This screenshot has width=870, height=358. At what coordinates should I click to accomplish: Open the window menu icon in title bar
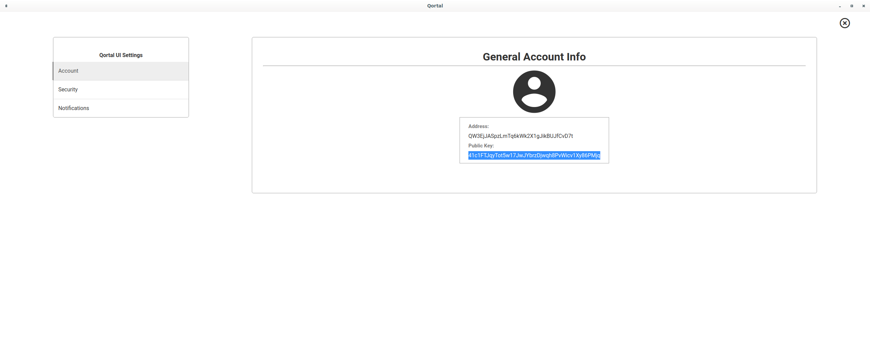click(6, 6)
